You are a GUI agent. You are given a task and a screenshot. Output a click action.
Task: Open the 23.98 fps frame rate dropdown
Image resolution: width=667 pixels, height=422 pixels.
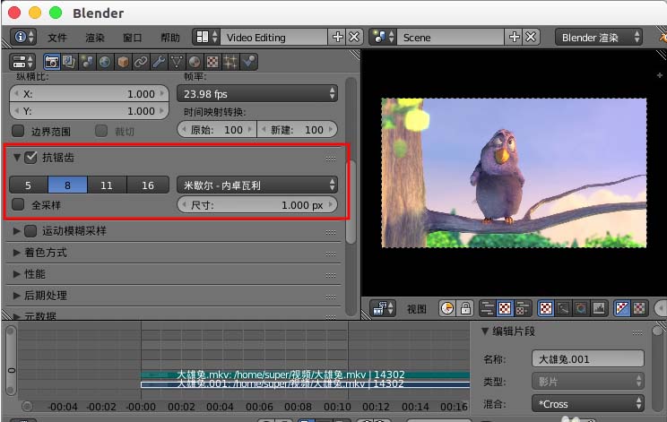pos(257,94)
